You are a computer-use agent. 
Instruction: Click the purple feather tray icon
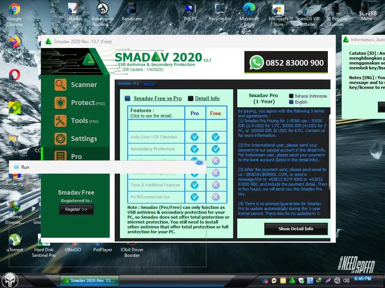328,280
